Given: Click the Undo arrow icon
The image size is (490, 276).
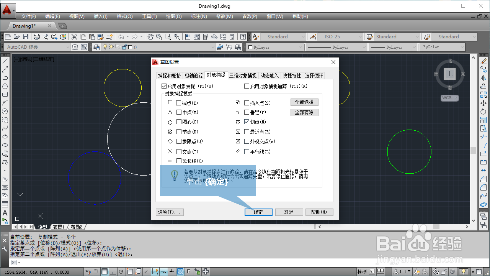Looking at the screenshot, I should (121, 37).
